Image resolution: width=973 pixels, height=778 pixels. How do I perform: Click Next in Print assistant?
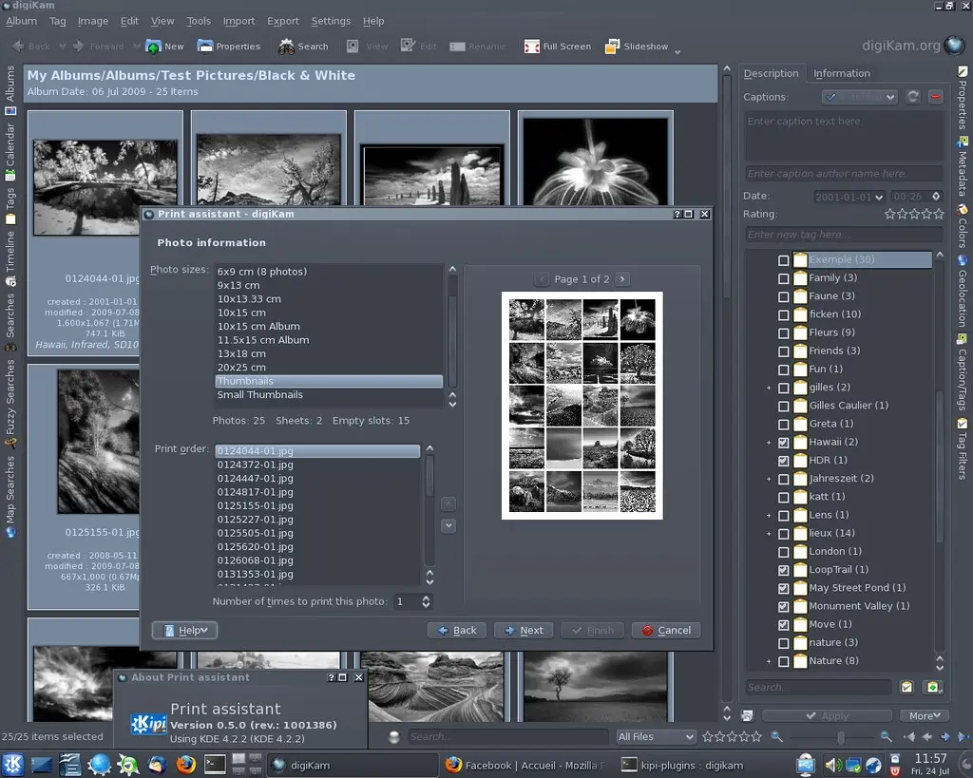(x=523, y=630)
